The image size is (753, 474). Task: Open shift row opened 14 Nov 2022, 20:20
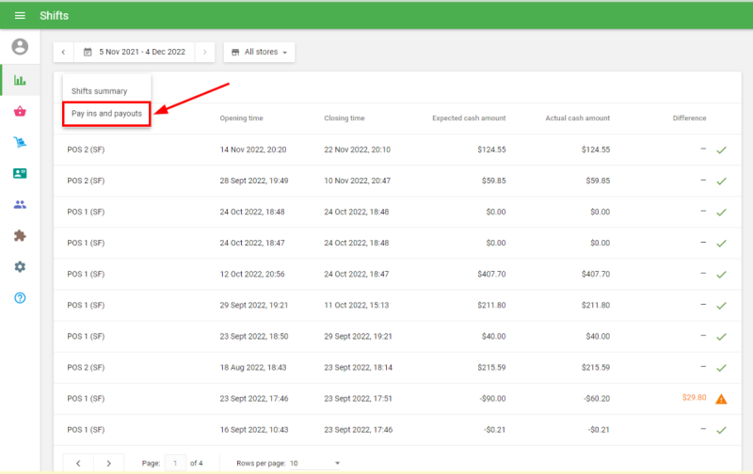(376, 150)
